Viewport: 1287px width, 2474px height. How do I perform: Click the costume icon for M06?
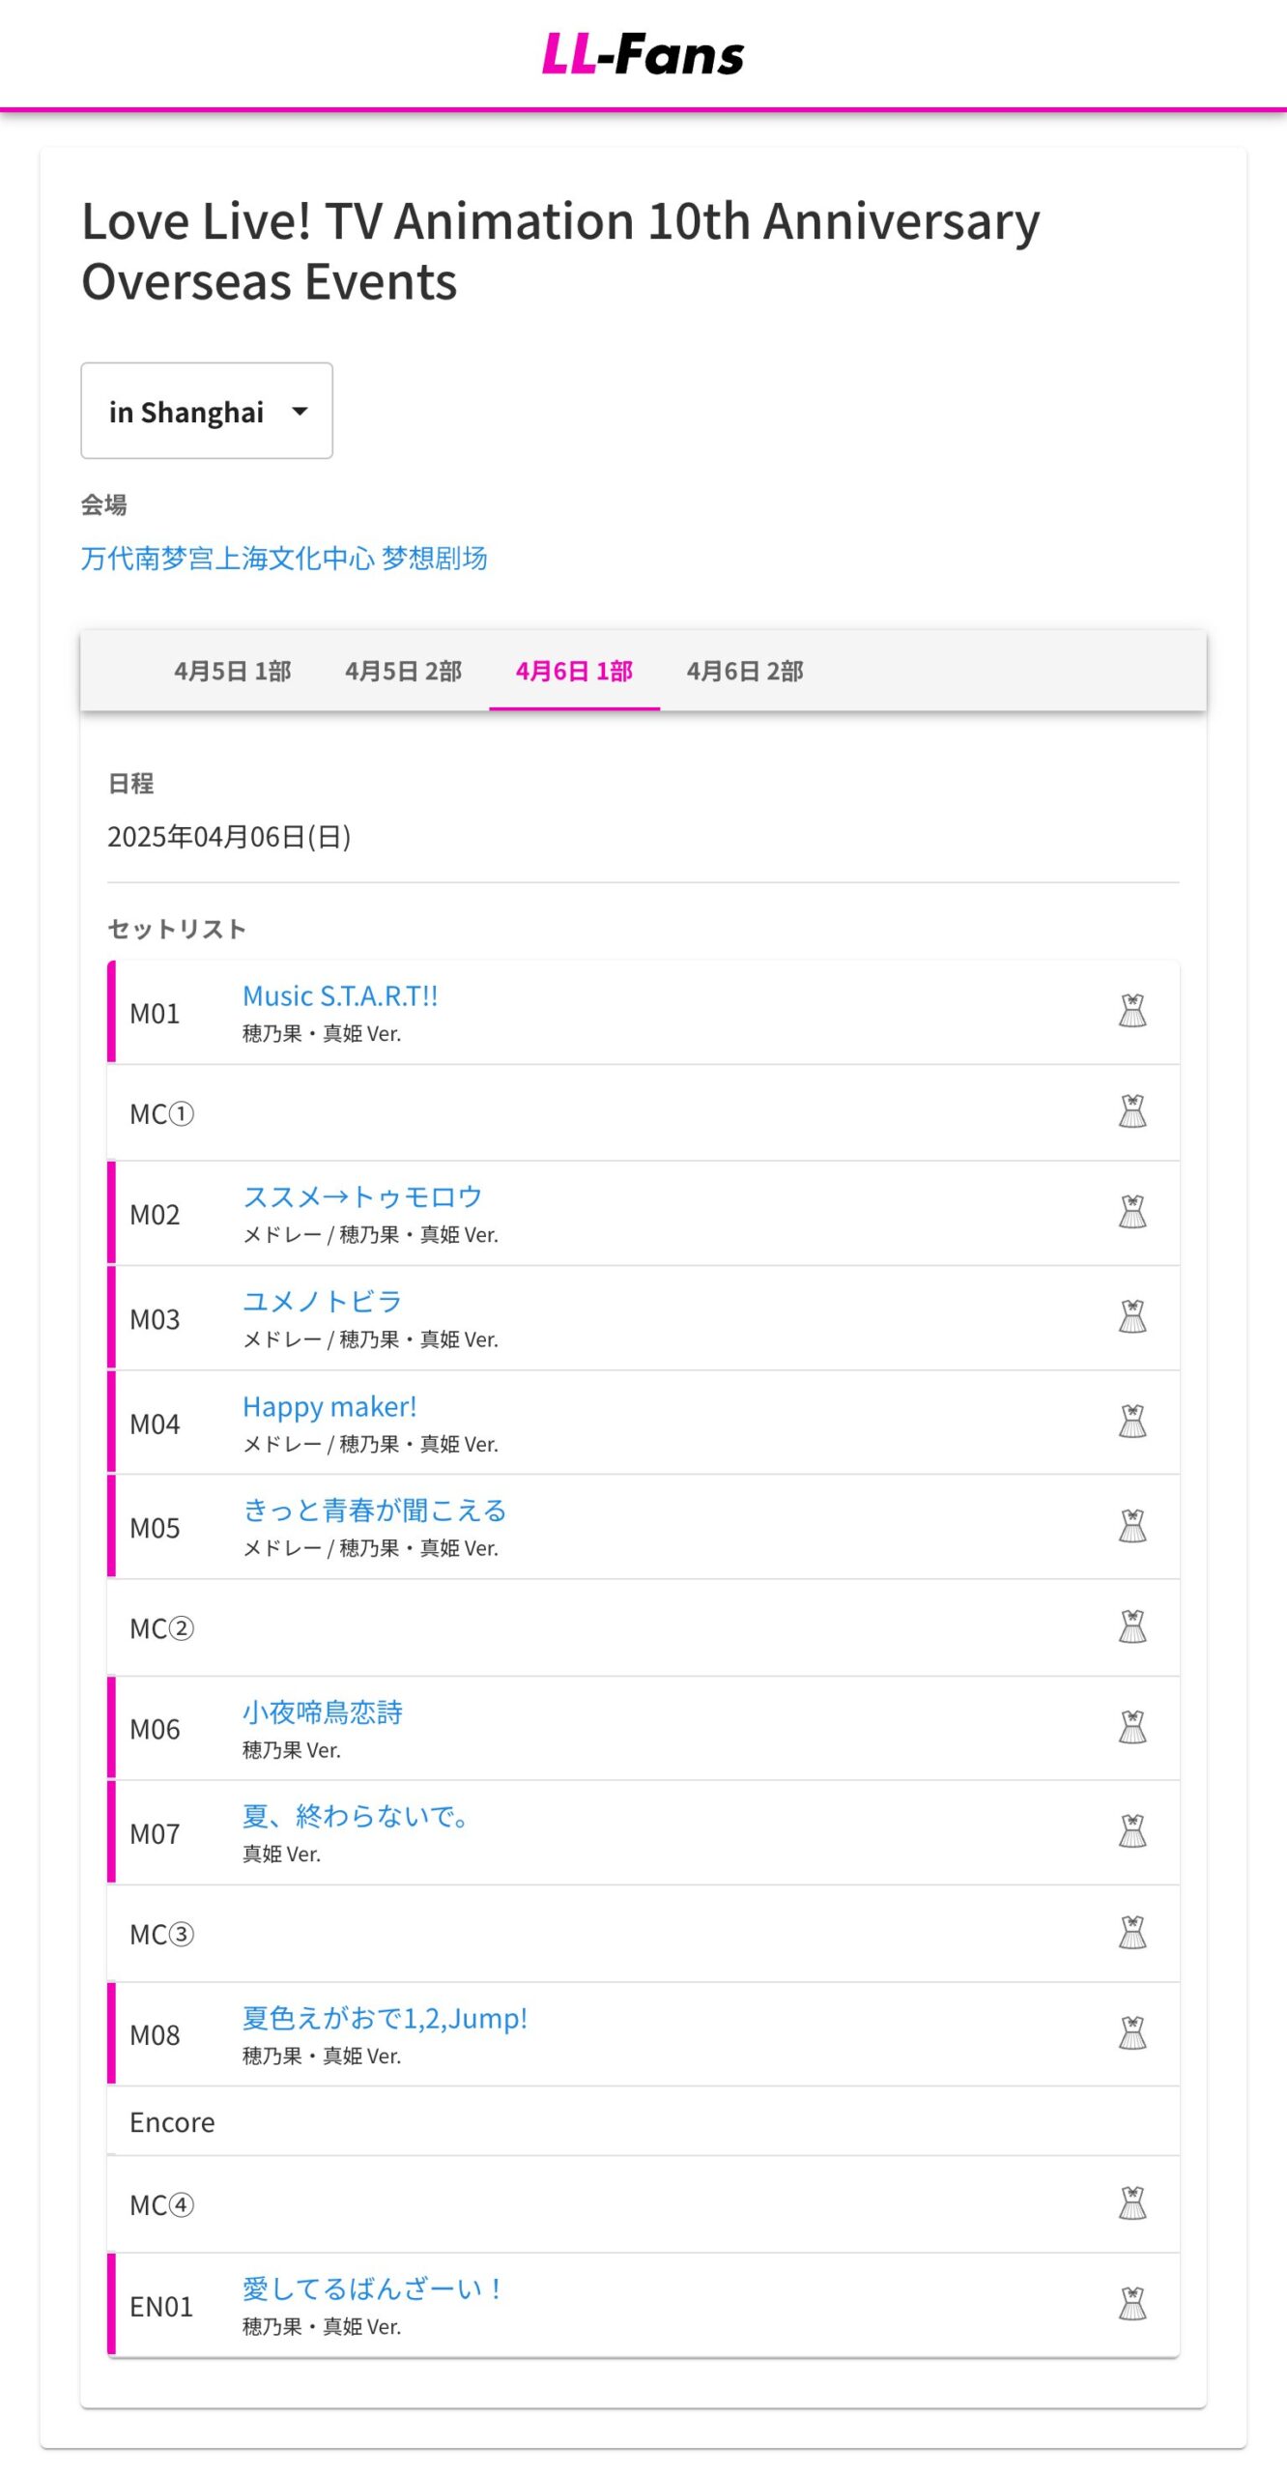coord(1131,1727)
